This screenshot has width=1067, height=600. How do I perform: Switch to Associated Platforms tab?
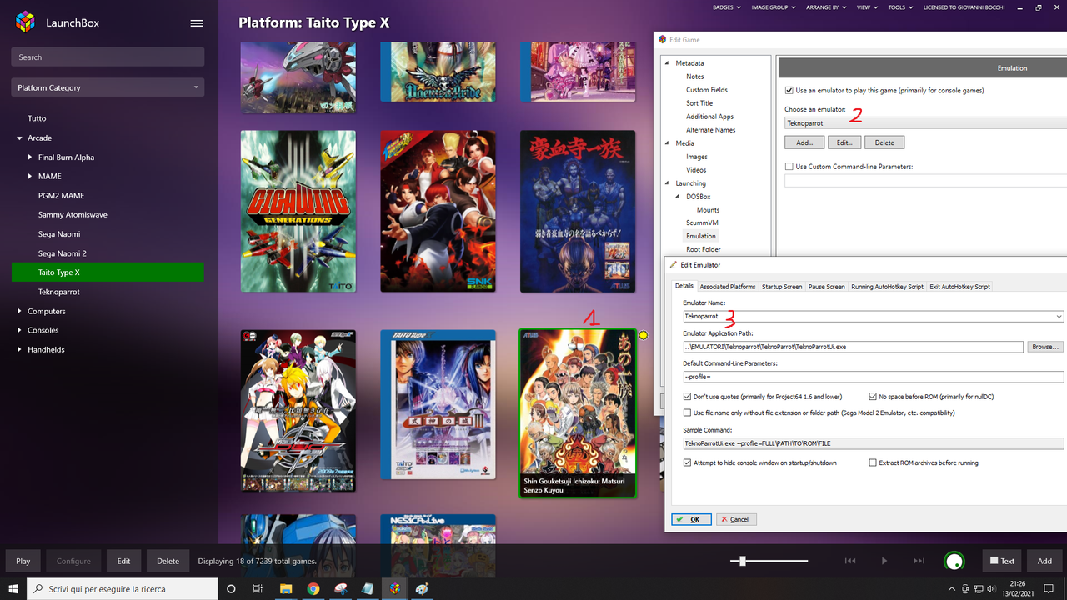(728, 287)
